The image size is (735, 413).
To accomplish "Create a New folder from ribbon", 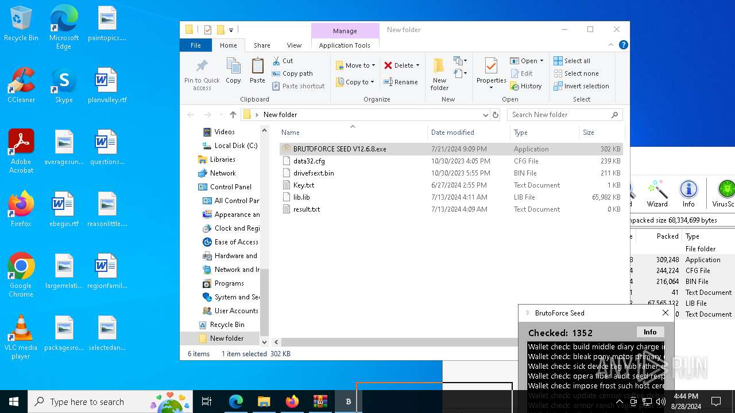I will (x=439, y=74).
